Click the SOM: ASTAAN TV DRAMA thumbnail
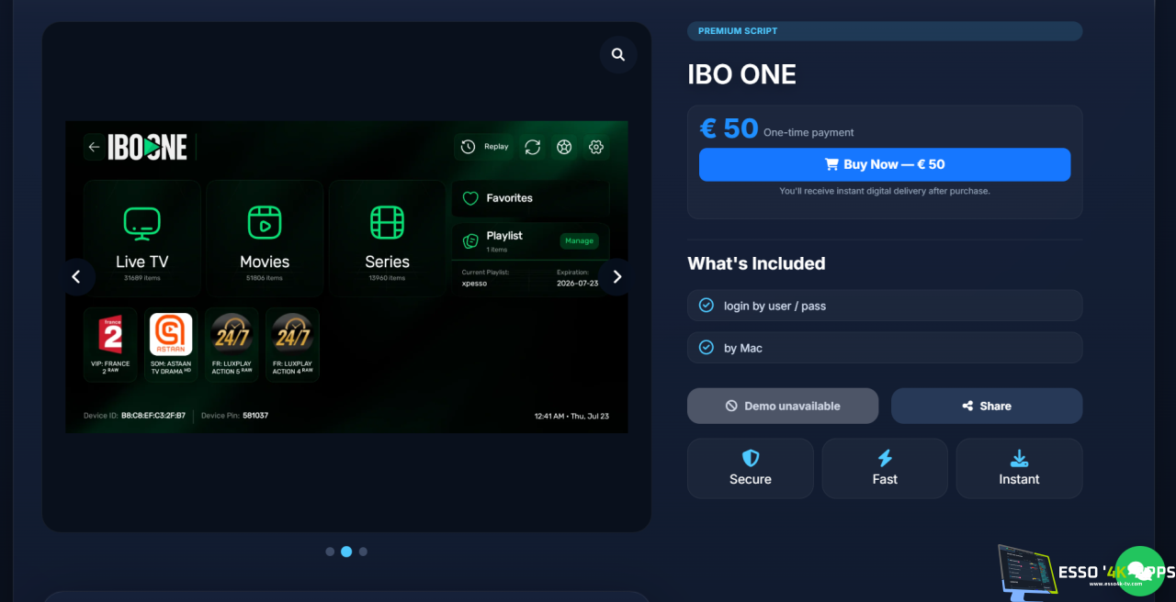 171,344
